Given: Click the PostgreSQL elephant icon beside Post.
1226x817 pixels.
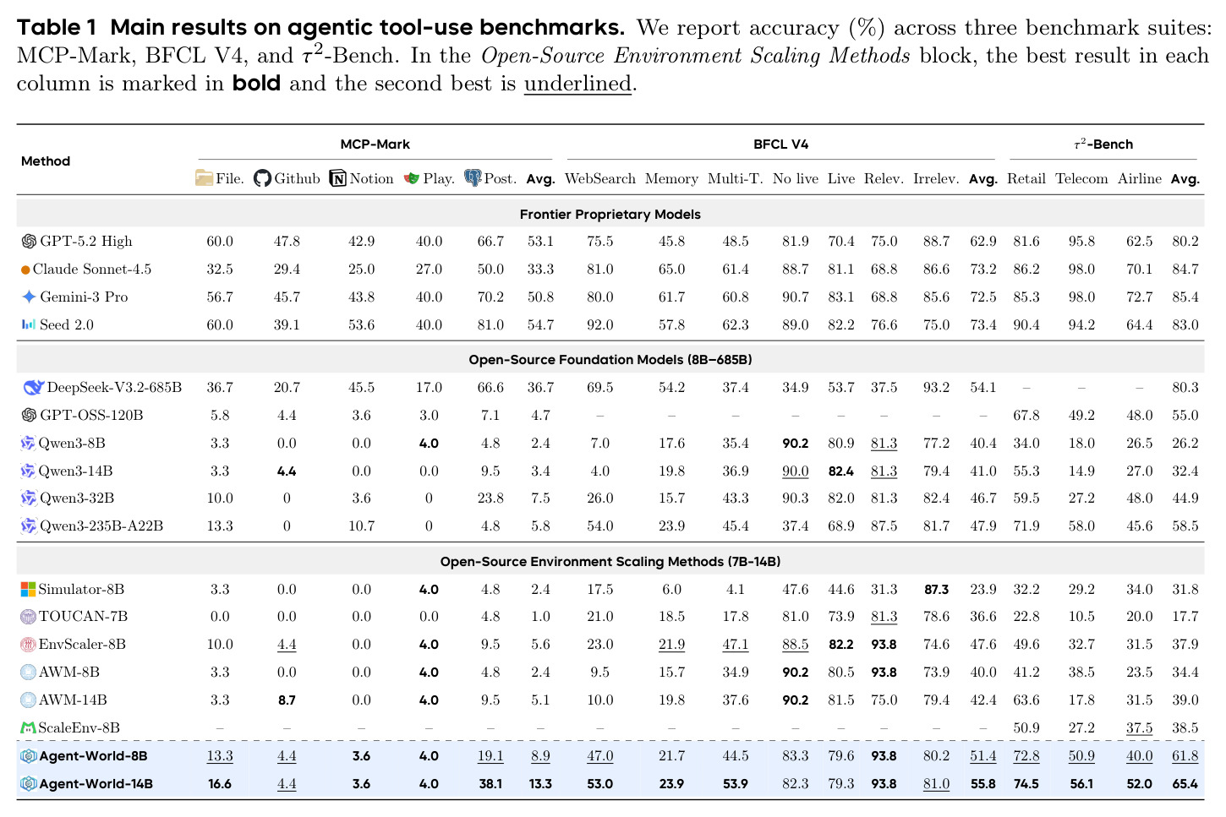Looking at the screenshot, I should pos(473,177).
